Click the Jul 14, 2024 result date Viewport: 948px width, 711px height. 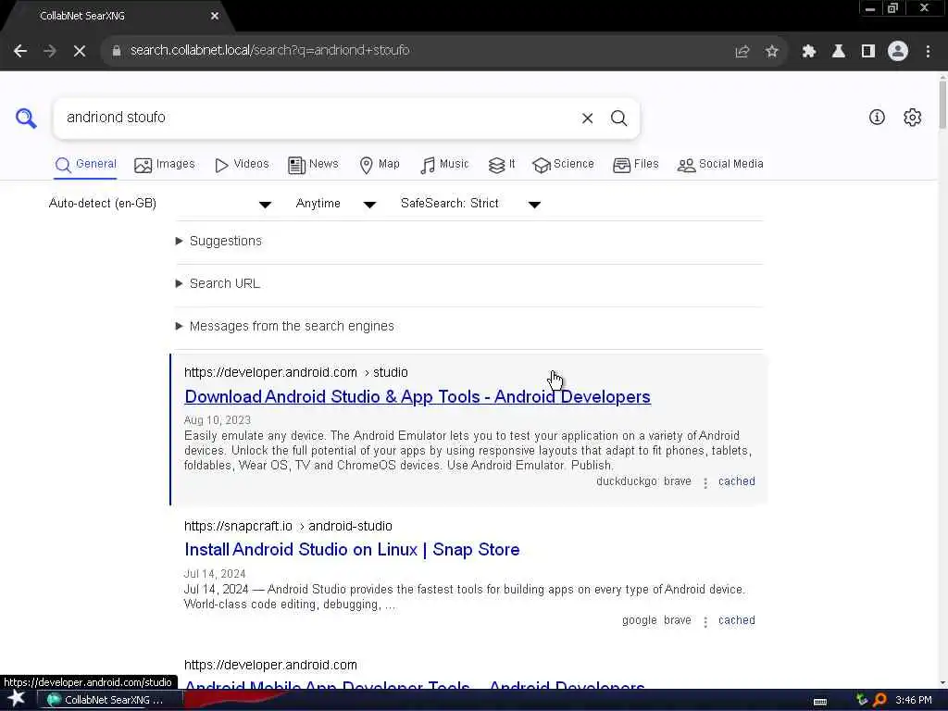click(x=215, y=574)
